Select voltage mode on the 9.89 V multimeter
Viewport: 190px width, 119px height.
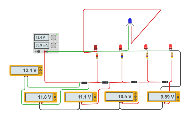pos(178,96)
